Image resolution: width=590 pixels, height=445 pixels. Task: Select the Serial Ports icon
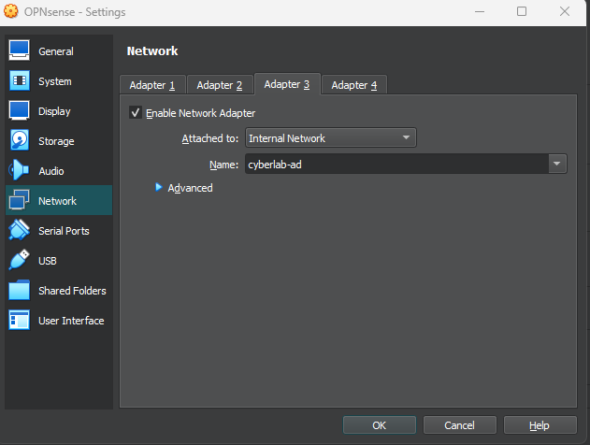(x=20, y=231)
